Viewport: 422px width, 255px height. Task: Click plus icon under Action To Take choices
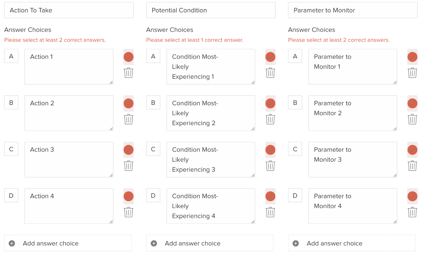pos(12,244)
